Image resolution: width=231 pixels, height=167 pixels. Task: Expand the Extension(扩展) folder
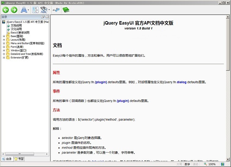pyautogui.click(x=4, y=58)
